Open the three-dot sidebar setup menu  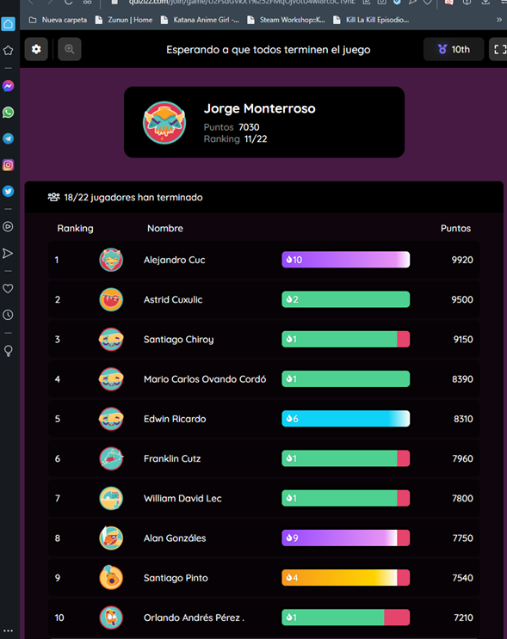(8, 630)
